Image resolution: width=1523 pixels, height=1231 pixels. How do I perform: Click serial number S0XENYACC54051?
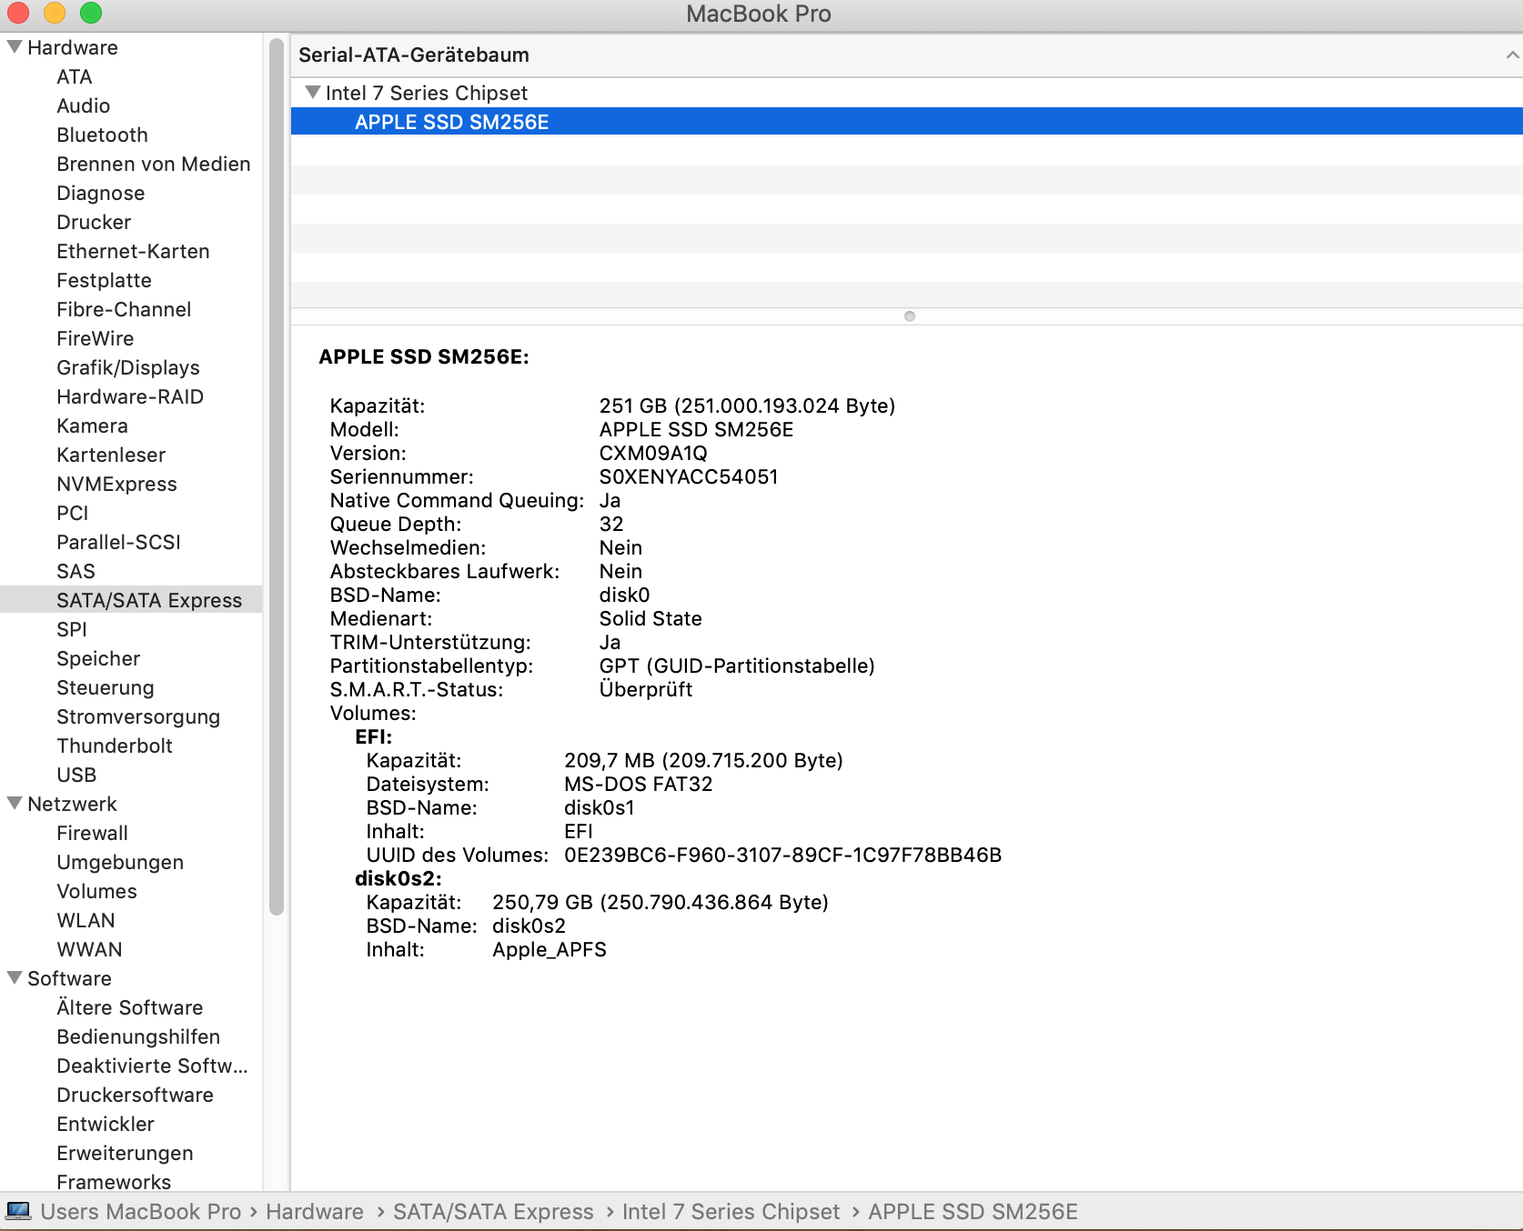[x=689, y=477]
